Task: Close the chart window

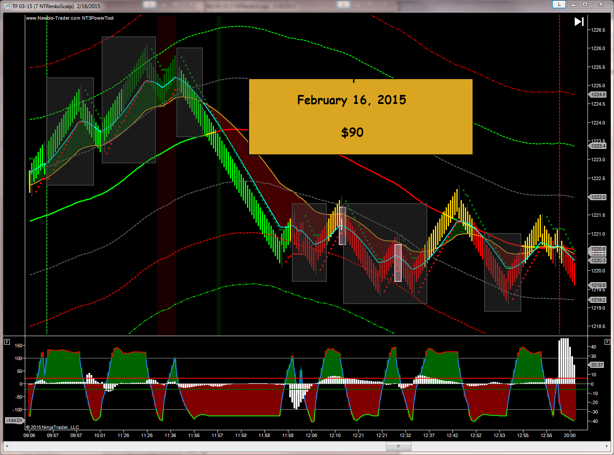Action: point(601,4)
